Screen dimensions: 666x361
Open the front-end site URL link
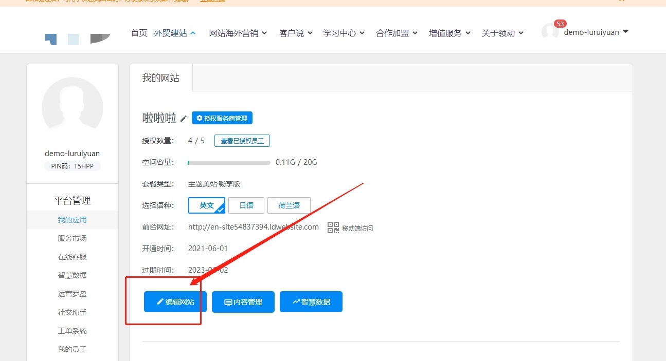pyautogui.click(x=254, y=227)
